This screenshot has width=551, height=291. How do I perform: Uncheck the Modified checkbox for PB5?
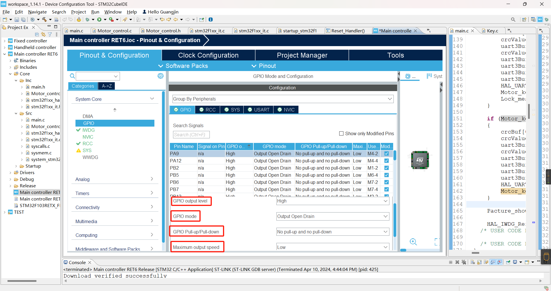[387, 175]
